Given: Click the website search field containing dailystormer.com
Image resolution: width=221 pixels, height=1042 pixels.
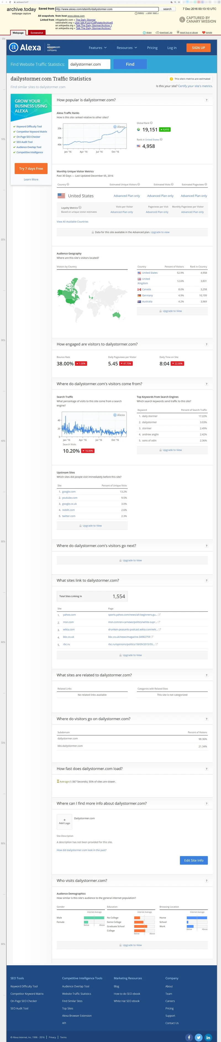Looking at the screenshot, I should (x=89, y=64).
